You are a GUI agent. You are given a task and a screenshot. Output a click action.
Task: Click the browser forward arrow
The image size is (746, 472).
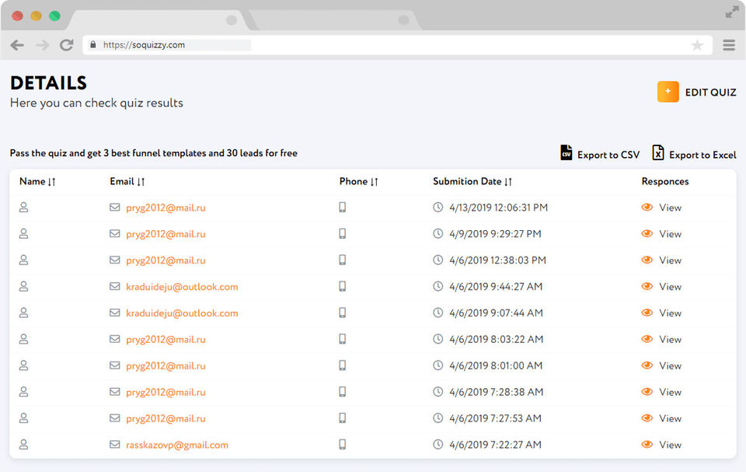[42, 45]
